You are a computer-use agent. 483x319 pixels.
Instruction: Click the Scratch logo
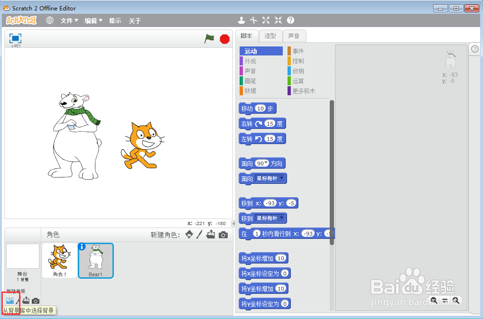(21, 20)
